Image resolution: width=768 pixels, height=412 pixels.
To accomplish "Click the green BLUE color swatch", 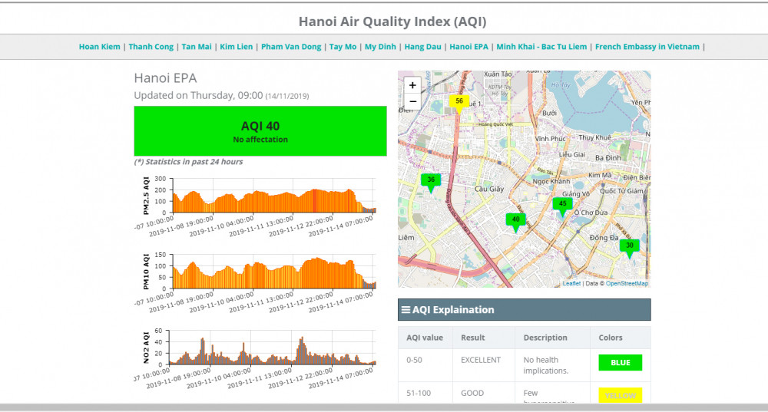I will coord(620,363).
